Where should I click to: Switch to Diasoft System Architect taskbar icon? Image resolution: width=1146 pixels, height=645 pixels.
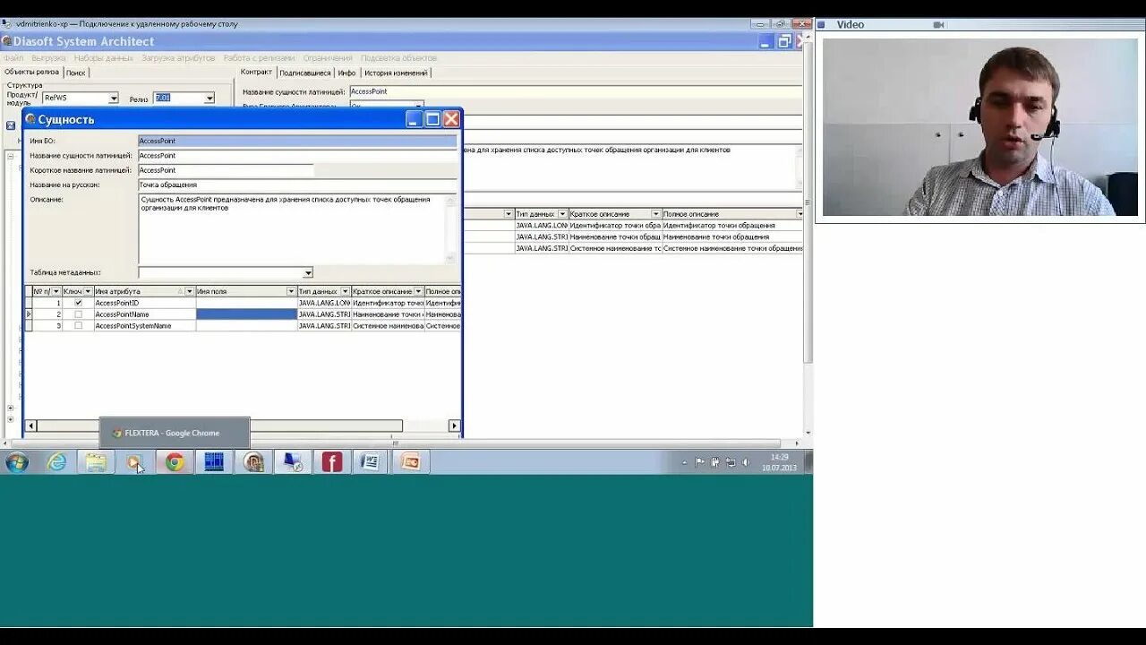click(x=253, y=462)
